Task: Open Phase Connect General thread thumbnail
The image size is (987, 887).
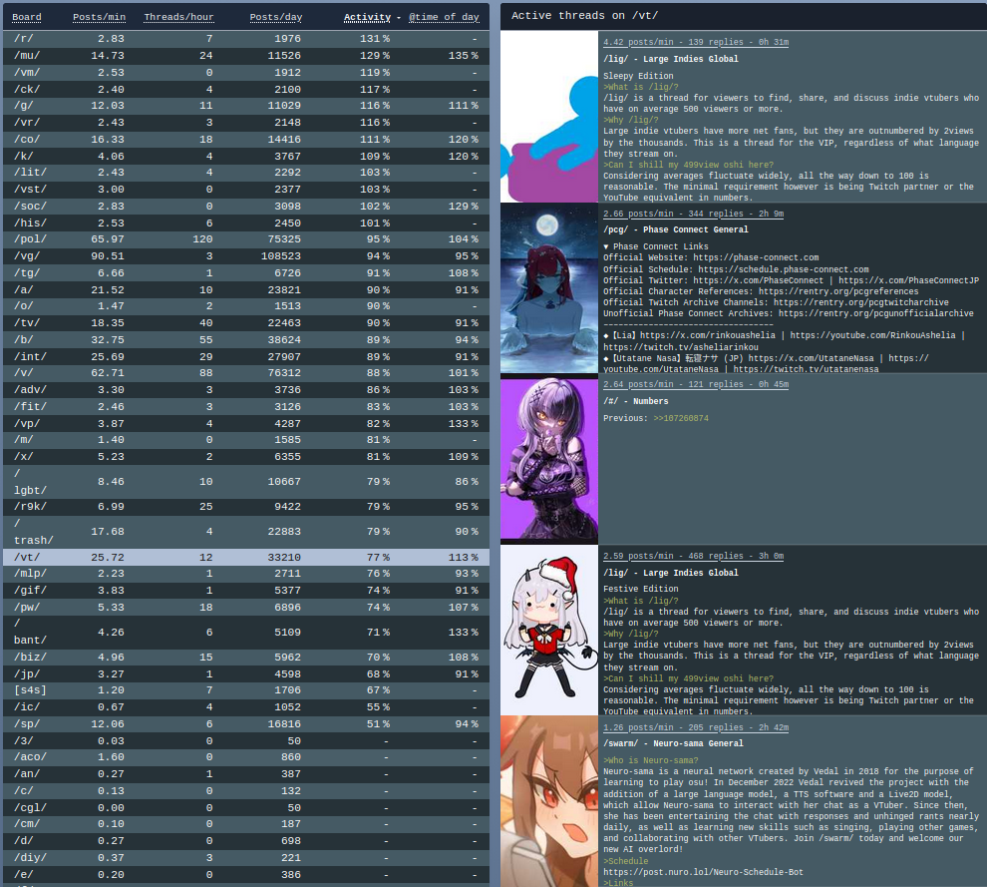Action: pos(549,288)
